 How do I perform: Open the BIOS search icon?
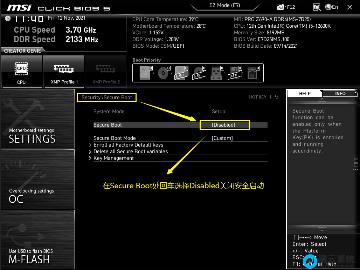tap(317, 7)
